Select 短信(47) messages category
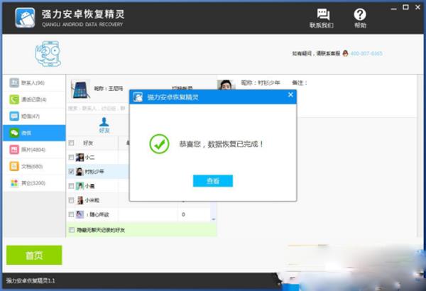Image resolution: width=426 pixels, height=291 pixels. pos(33,116)
